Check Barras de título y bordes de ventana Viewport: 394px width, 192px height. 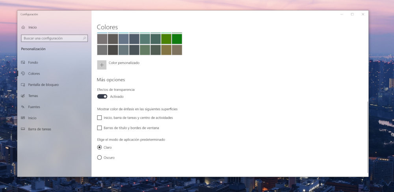click(100, 128)
